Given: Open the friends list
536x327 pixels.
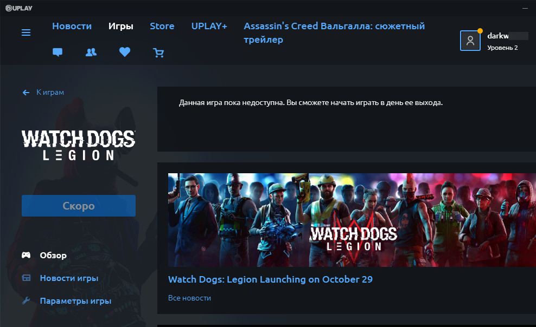Looking at the screenshot, I should pos(91,53).
